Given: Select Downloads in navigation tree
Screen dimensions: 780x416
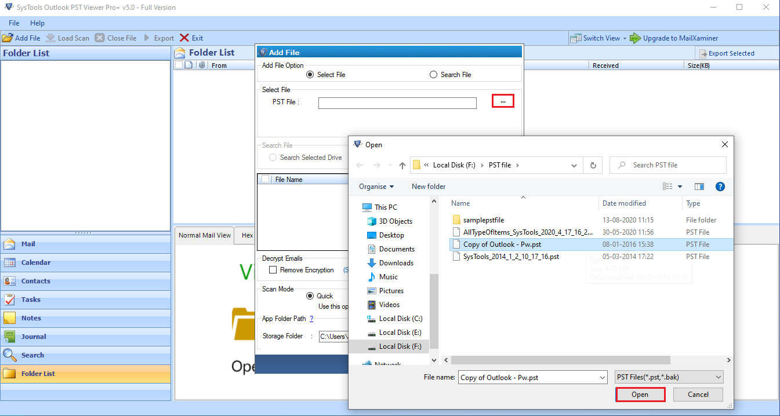Looking at the screenshot, I should (396, 263).
